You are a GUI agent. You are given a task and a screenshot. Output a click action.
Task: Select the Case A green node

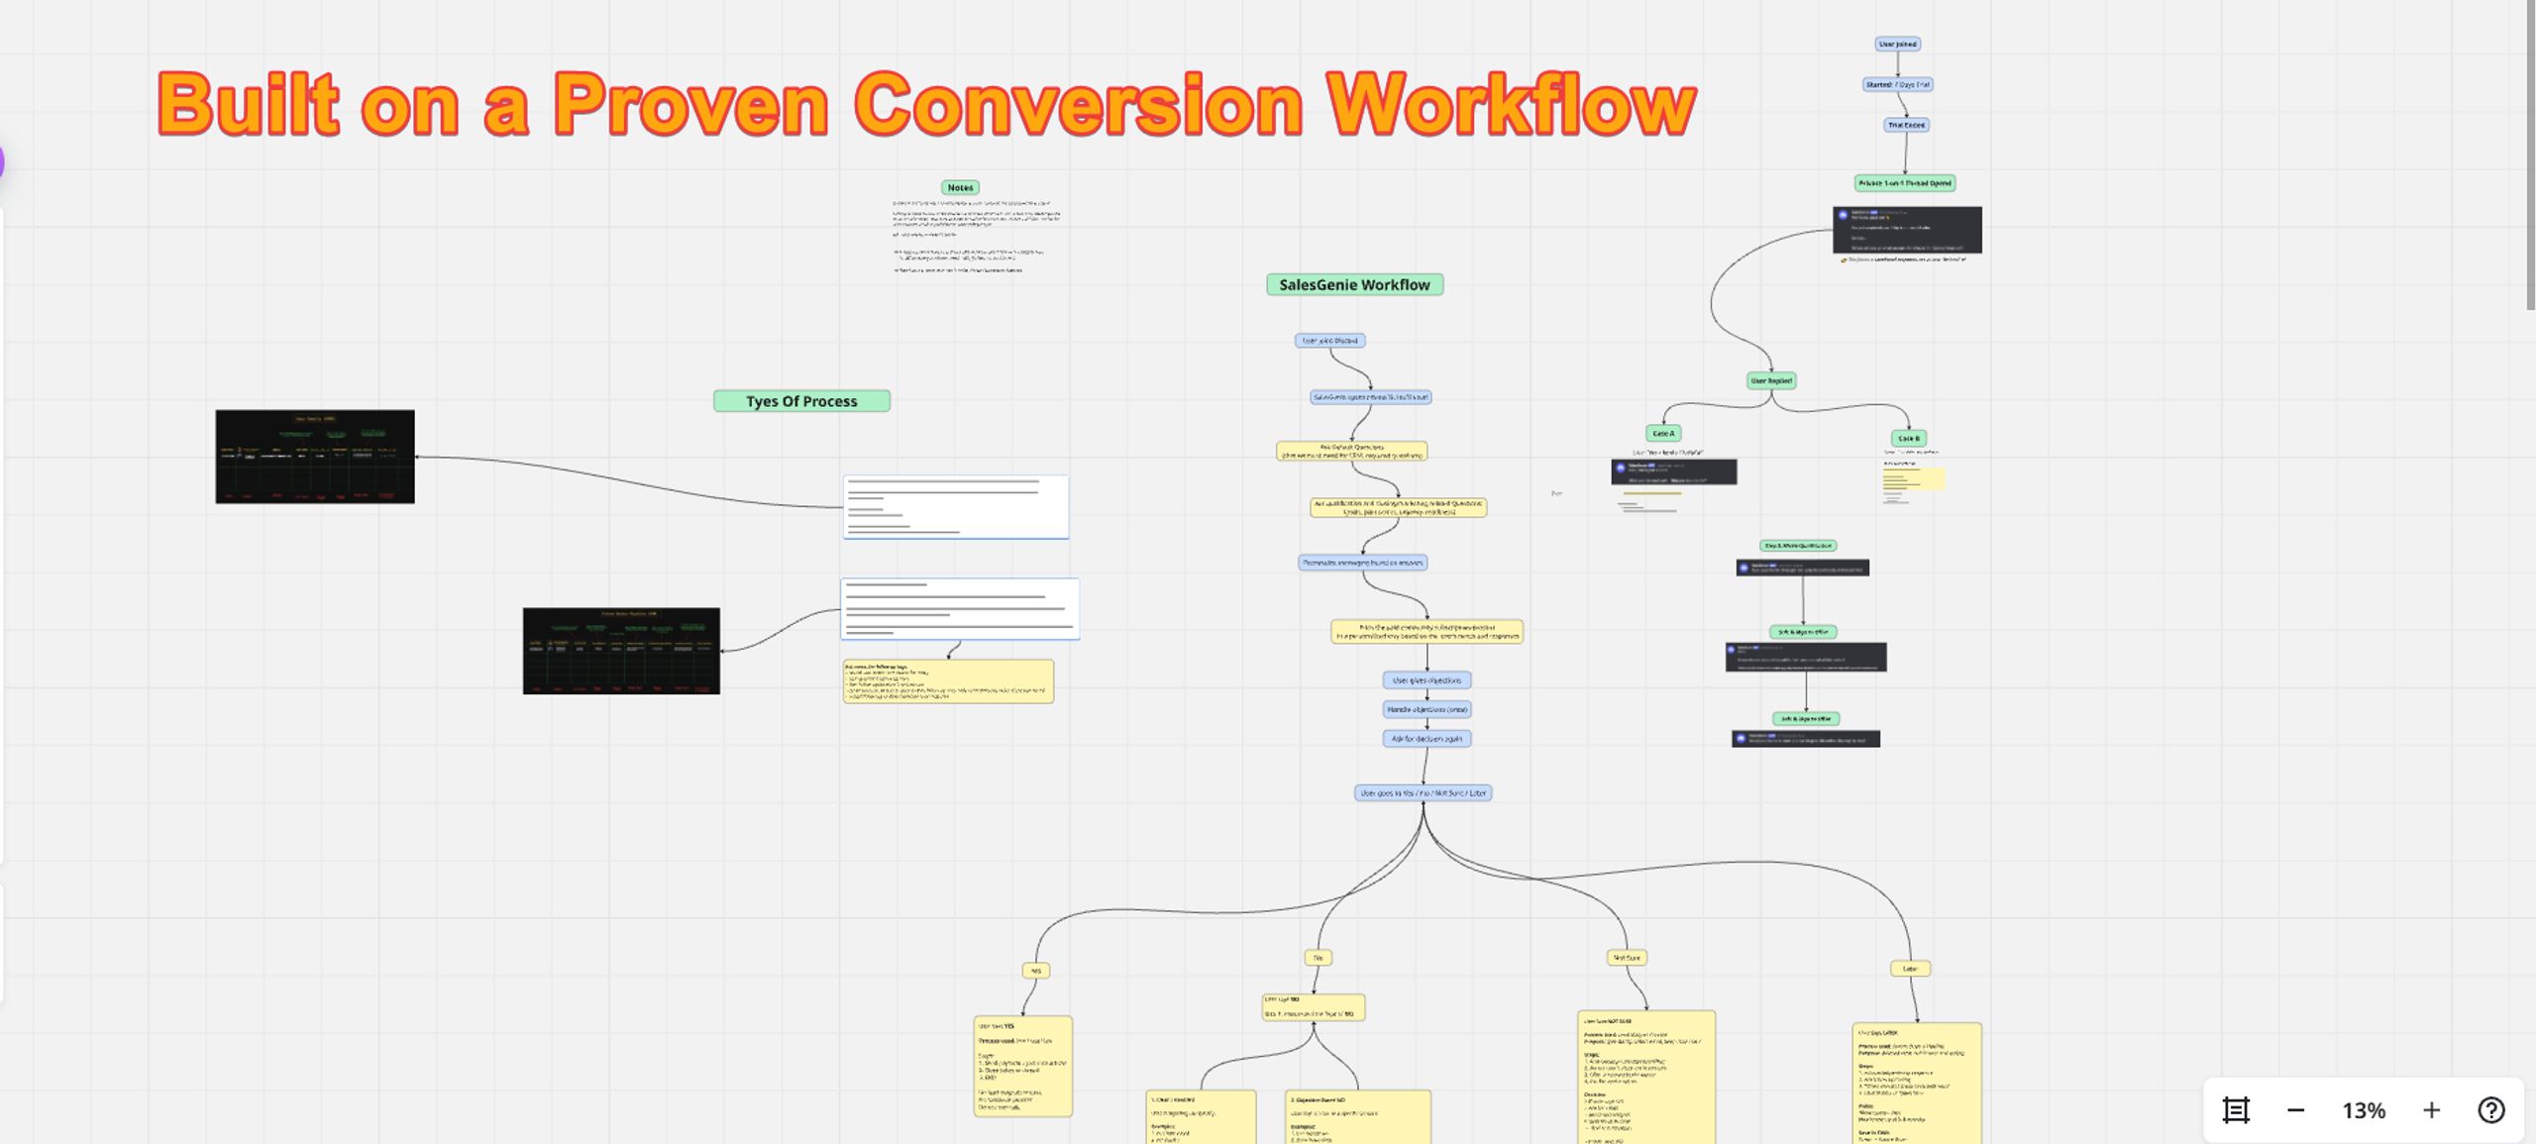(1663, 433)
